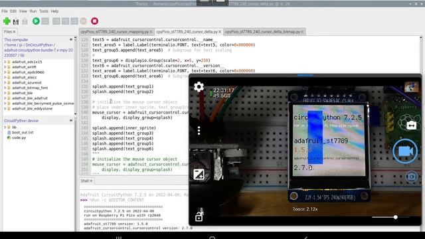Tap the Android home navigation button
The image size is (425, 239).
tap(212, 238)
